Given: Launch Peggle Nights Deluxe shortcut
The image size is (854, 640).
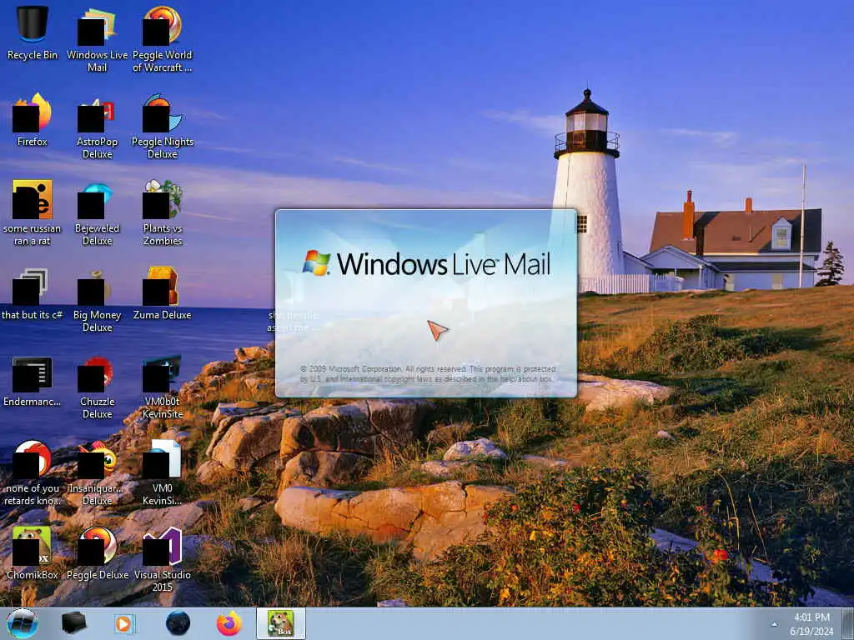Looking at the screenshot, I should pos(163,127).
